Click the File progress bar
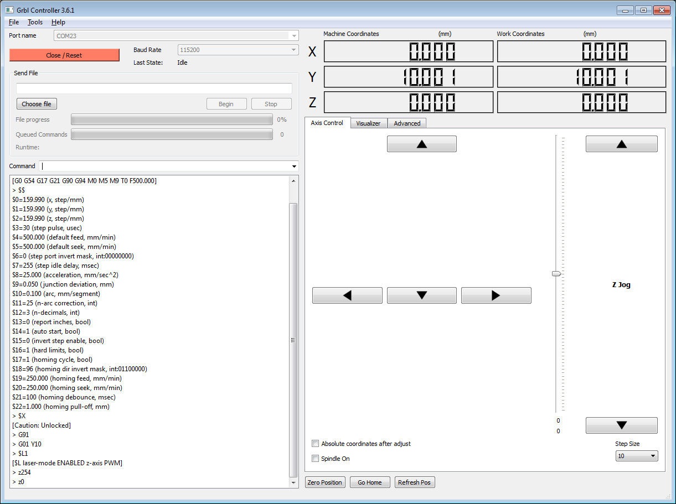Screen dimensions: 676x504 point(172,119)
